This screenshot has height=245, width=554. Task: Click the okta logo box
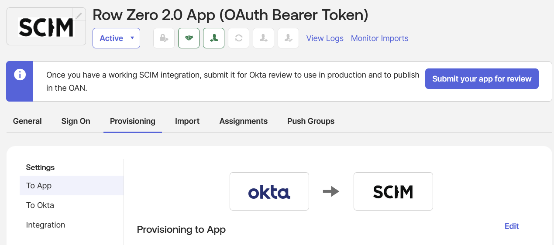coord(269,191)
